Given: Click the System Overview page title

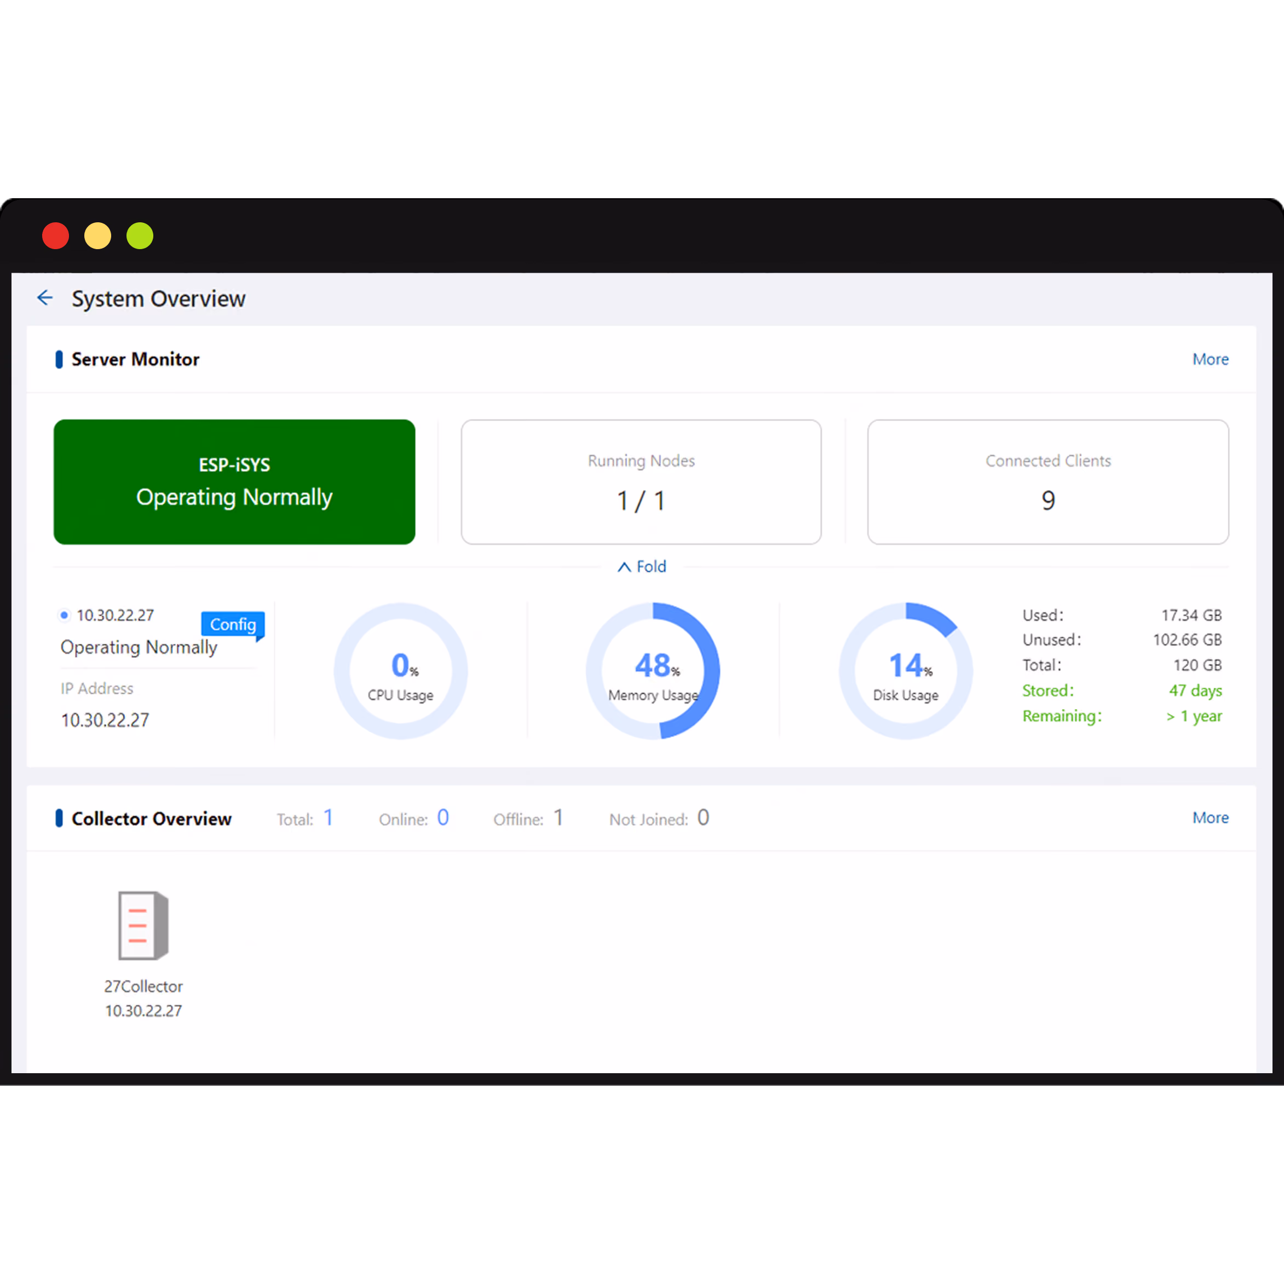Looking at the screenshot, I should coord(159,298).
